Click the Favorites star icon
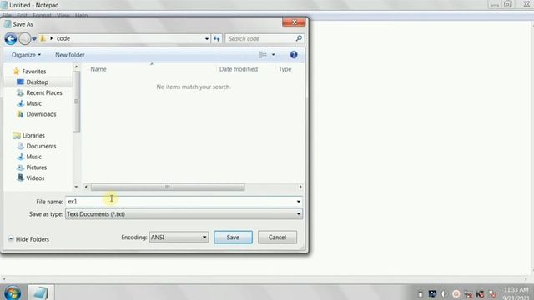 point(17,71)
